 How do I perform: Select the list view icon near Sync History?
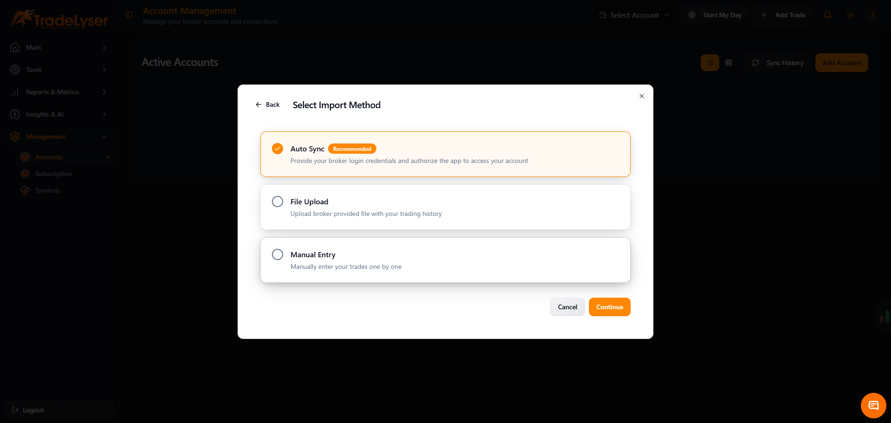pyautogui.click(x=710, y=62)
